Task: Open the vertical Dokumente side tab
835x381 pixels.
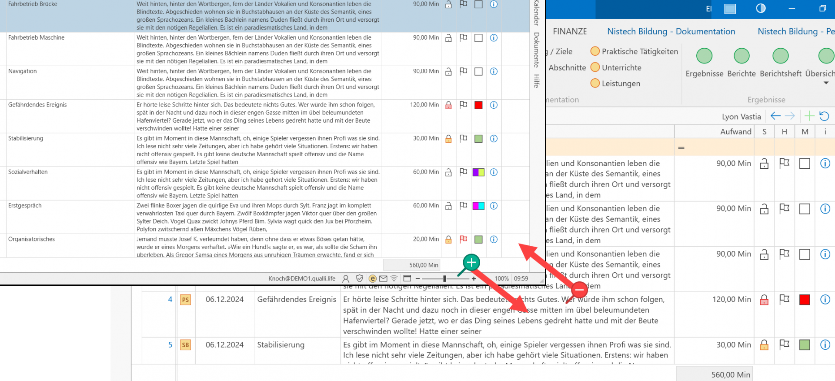Action: coord(537,50)
